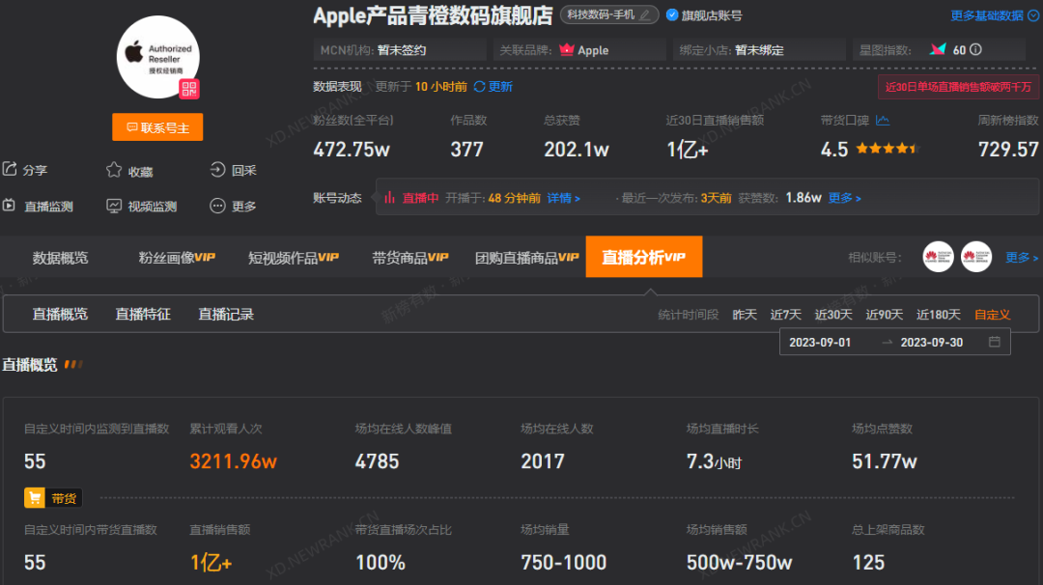The image size is (1043, 585).
Task: Click the 7.3小时 average duration value
Action: pos(714,460)
